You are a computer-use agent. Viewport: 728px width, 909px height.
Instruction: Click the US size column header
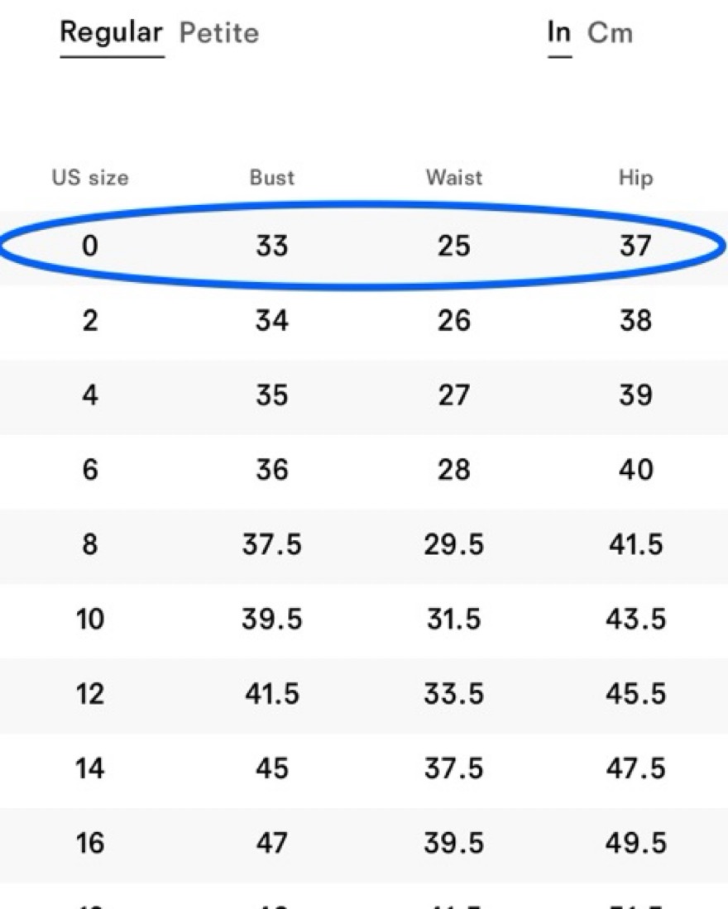point(90,178)
